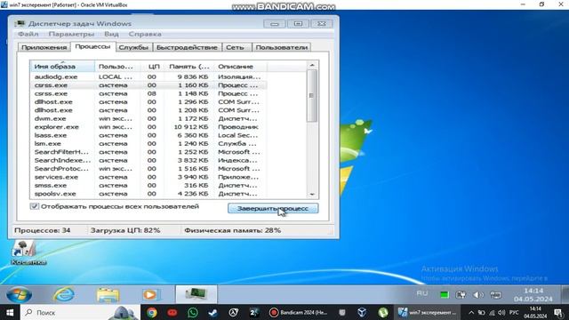
Task: Open the Вид menu
Action: coord(111,34)
